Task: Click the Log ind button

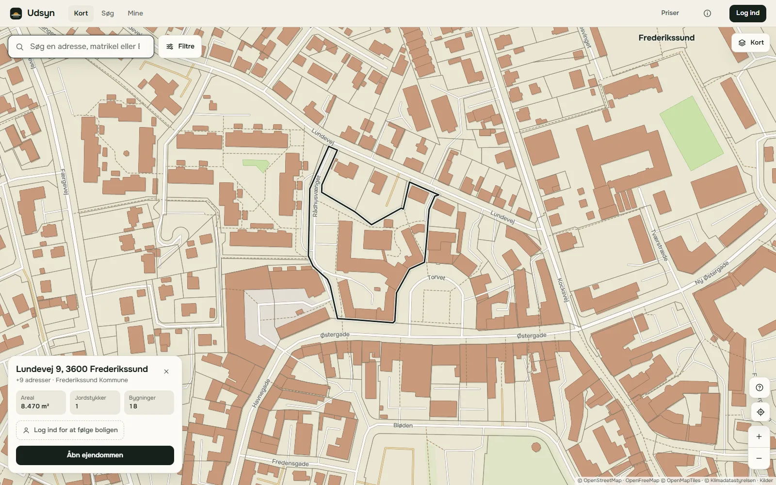Action: [x=747, y=13]
